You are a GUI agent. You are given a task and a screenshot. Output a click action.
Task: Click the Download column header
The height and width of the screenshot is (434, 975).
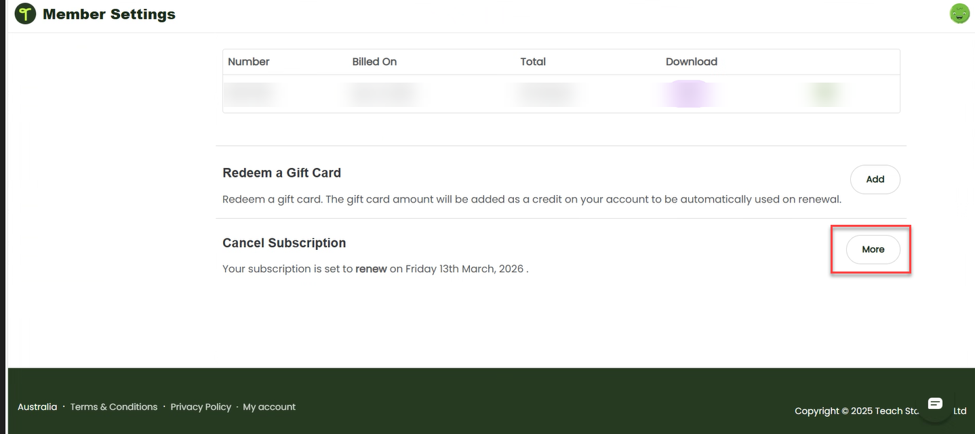point(692,62)
